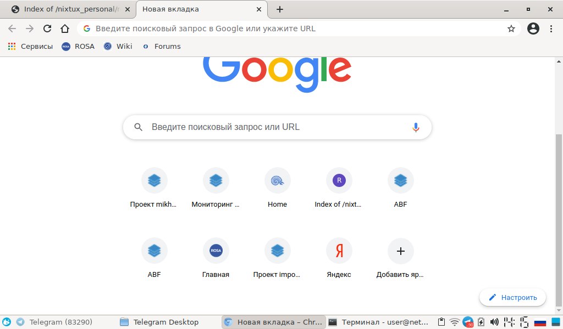Open the ROSA bookmark
The image size is (563, 329).
pos(78,46)
